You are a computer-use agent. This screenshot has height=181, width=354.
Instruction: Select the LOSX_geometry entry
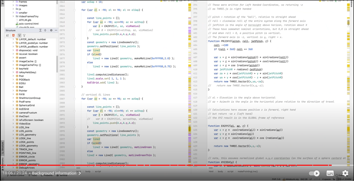(x=27, y=145)
